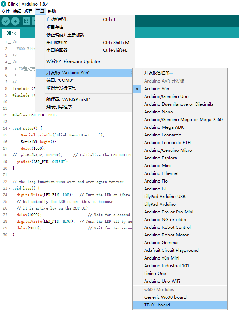Select LilyPad Arduino USB board
The image size is (239, 312).
(180, 197)
